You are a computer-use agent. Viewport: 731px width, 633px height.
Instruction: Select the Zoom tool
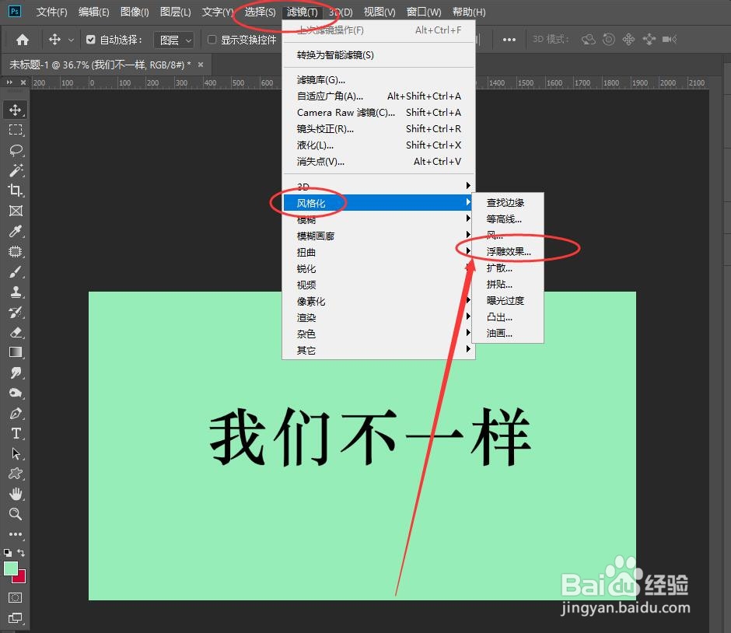click(16, 514)
